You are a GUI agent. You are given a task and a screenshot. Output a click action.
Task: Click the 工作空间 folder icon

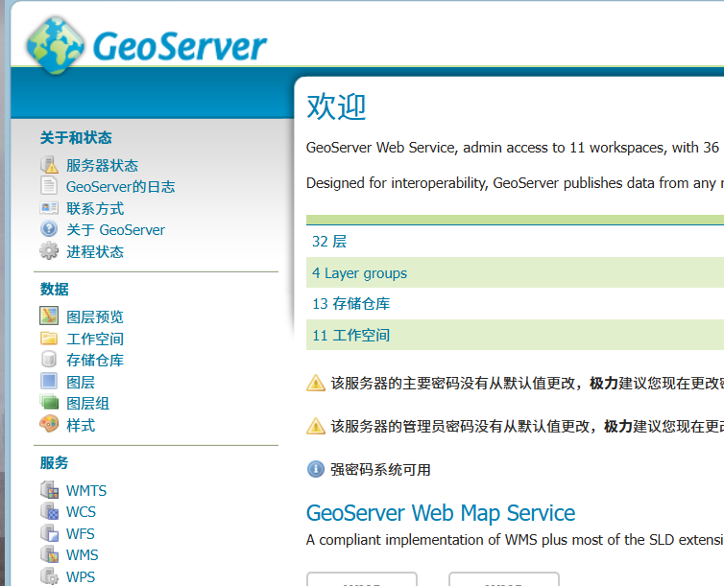pos(49,338)
